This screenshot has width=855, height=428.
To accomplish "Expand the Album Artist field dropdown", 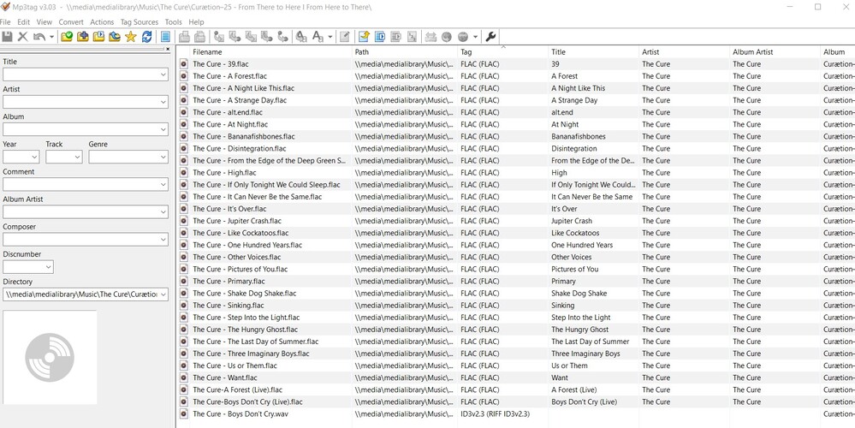I will [163, 212].
